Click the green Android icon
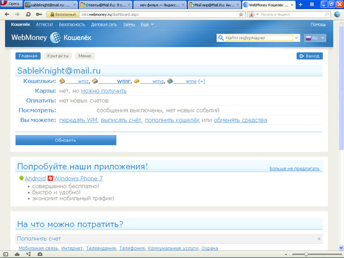The height and width of the screenshot is (258, 344). pos(21,178)
